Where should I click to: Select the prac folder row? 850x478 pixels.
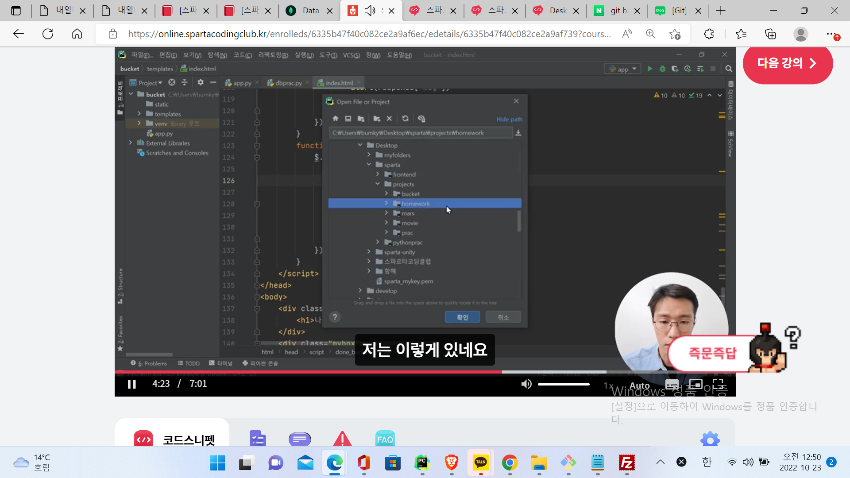click(424, 233)
